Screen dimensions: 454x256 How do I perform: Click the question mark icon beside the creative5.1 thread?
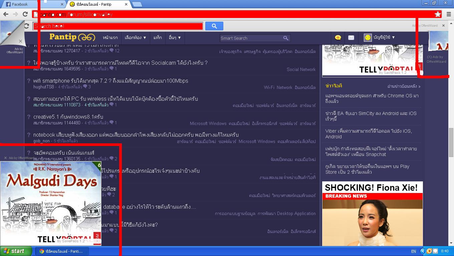tap(29, 117)
